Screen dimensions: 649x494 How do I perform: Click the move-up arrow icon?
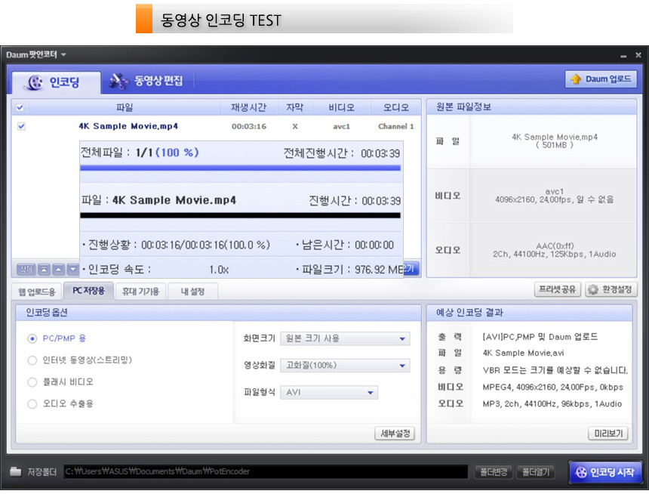coord(59,270)
